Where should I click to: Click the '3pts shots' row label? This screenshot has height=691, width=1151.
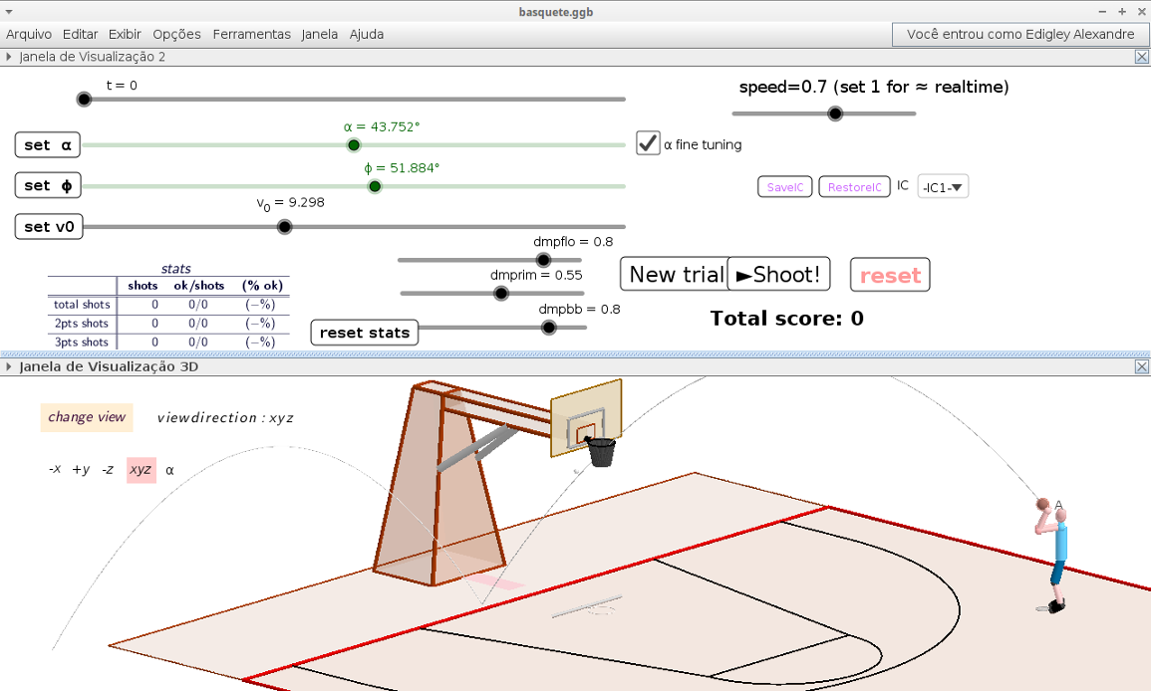[82, 342]
